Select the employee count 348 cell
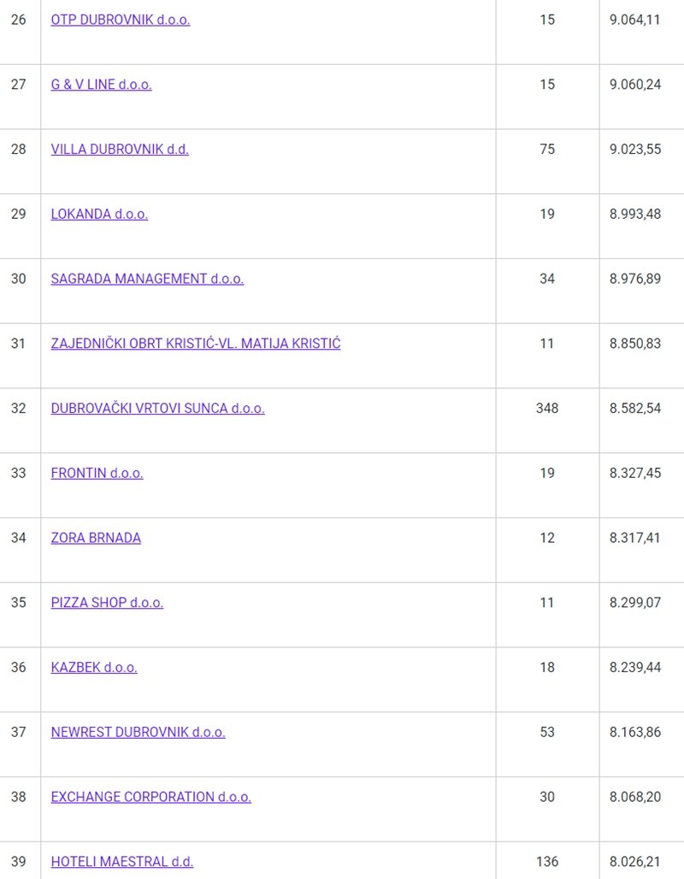684x879 pixels. pos(547,409)
